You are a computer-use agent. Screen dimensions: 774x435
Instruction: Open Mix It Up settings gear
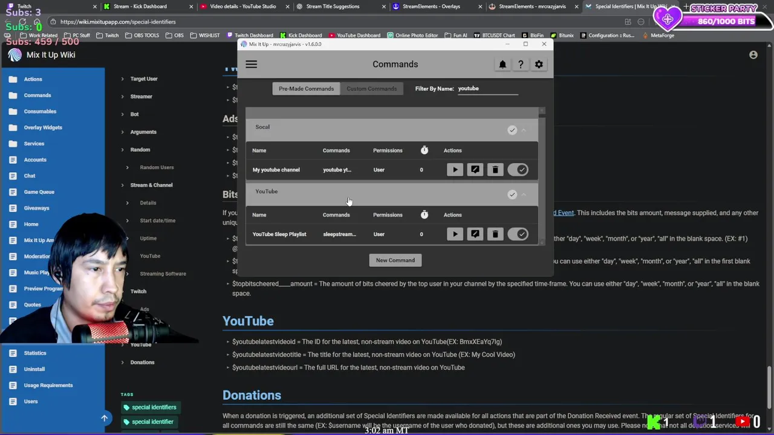[x=539, y=64]
